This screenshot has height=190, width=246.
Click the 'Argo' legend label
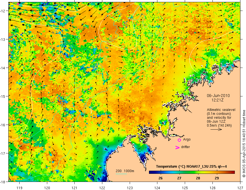pos(187,139)
